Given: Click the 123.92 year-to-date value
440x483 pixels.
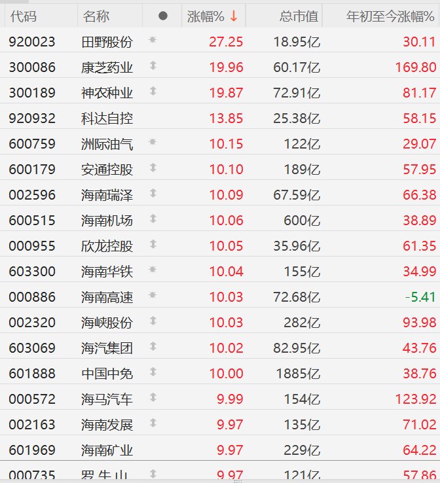Looking at the screenshot, I should tap(416, 399).
